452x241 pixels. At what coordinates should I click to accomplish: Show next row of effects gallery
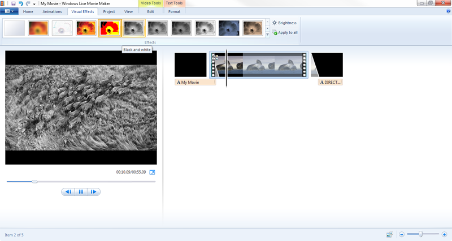[x=267, y=28]
